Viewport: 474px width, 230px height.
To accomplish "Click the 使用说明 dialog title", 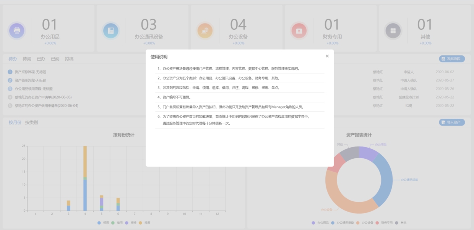I will [x=159, y=56].
